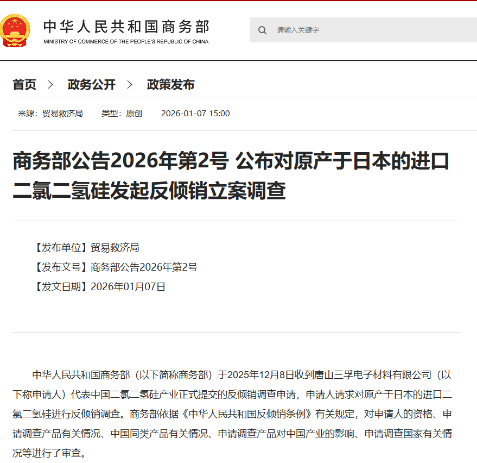Click the final line 况等进行了审查
The image size is (477, 463).
pyautogui.click(x=49, y=453)
